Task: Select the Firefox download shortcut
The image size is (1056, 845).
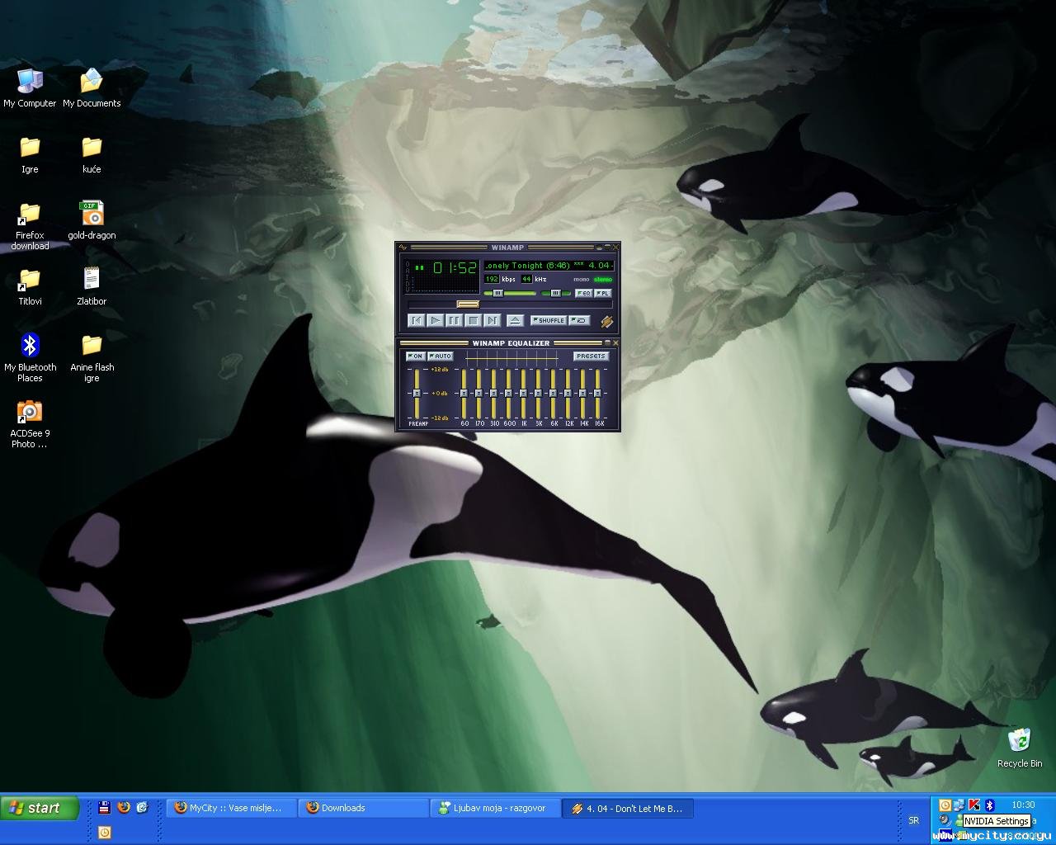Action: tap(30, 226)
